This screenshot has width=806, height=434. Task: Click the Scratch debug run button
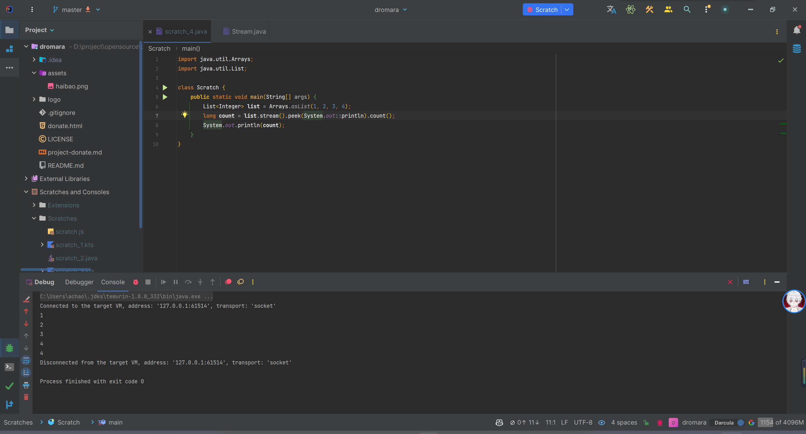(542, 9)
